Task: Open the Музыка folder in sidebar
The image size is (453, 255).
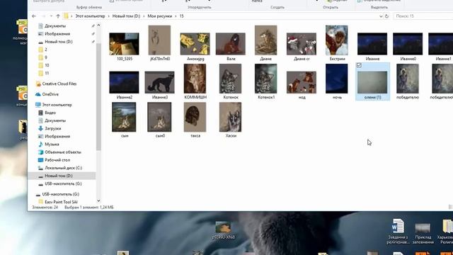Action: [52, 144]
